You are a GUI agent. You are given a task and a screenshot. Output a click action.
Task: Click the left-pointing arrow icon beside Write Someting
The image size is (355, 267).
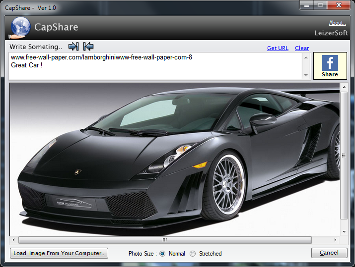point(88,46)
